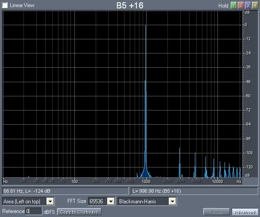Toggle Hold slot 1 green button
Viewport: 260px width, 217px height.
(233, 6)
